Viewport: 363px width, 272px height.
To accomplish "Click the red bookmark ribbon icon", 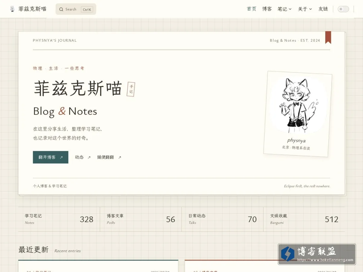I will [x=328, y=37].
